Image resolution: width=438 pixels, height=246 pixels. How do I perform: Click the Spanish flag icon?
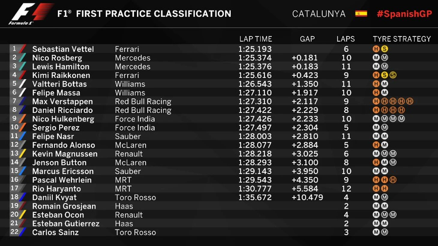(361, 14)
